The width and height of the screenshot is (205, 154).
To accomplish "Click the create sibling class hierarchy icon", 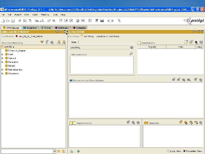I will [x=47, y=42].
